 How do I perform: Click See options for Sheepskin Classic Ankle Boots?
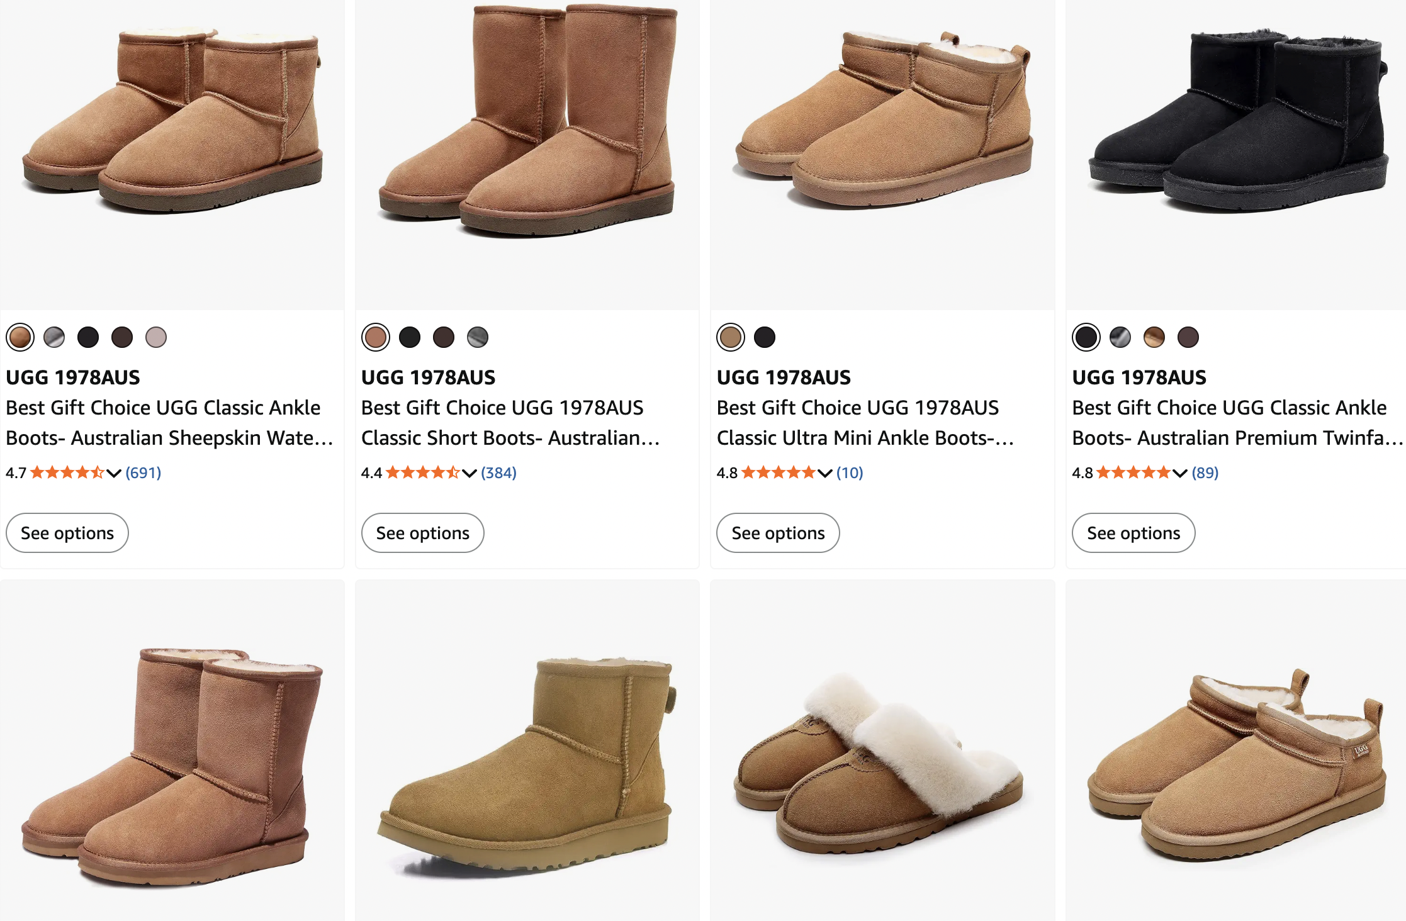67,533
